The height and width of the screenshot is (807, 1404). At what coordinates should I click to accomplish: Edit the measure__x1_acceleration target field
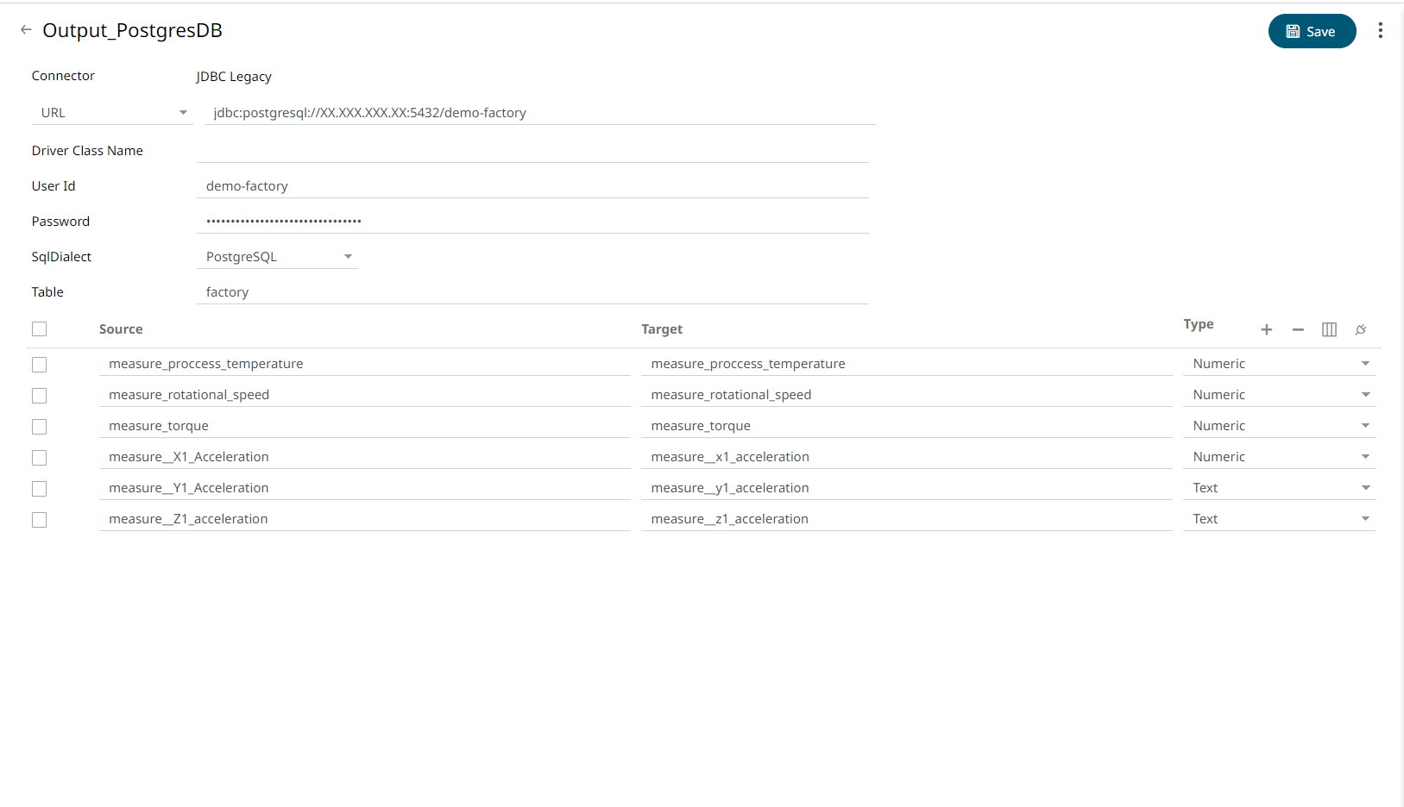point(905,457)
